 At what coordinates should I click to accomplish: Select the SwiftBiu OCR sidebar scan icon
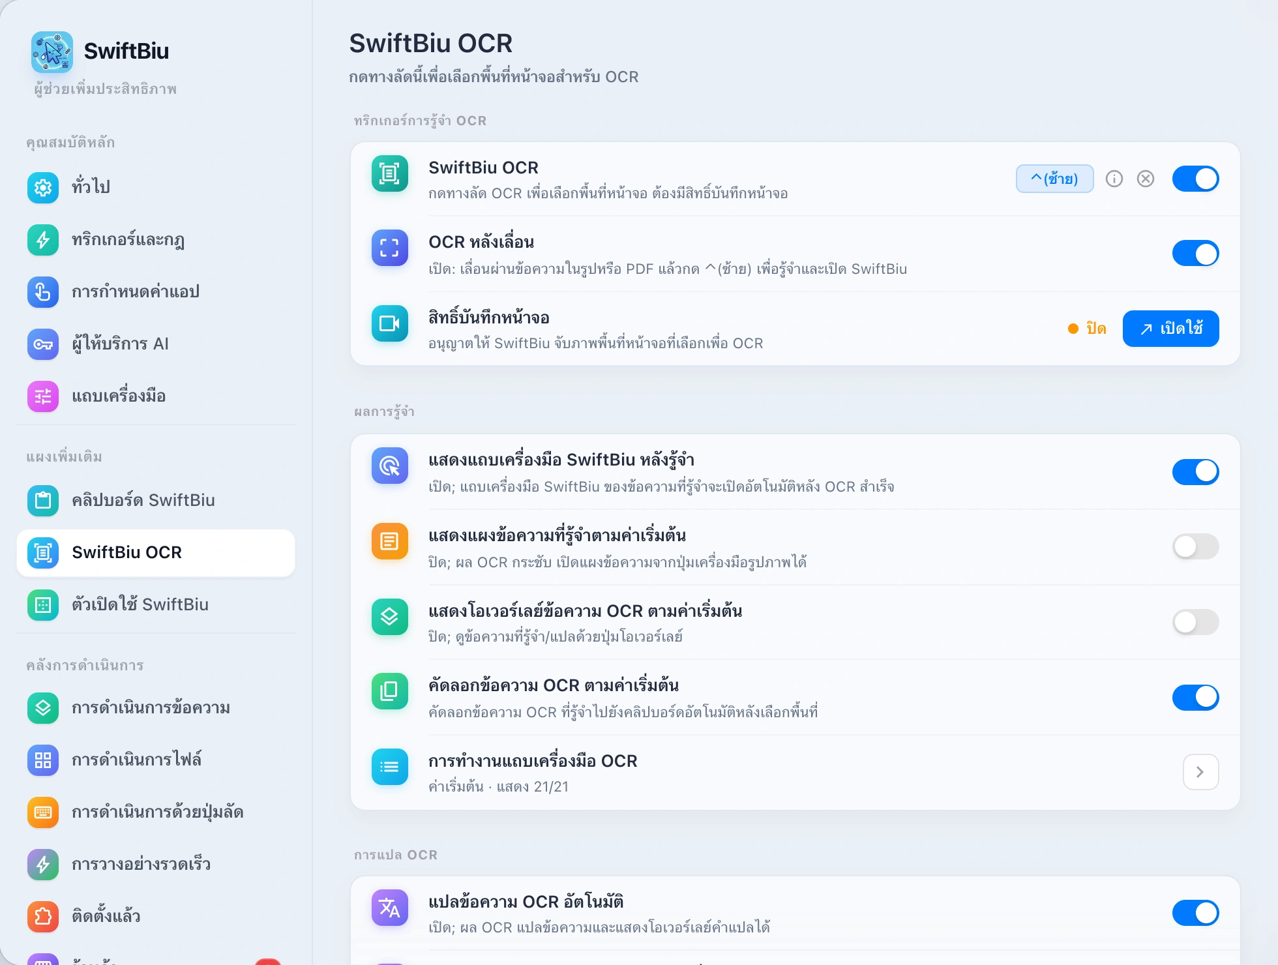pos(43,553)
